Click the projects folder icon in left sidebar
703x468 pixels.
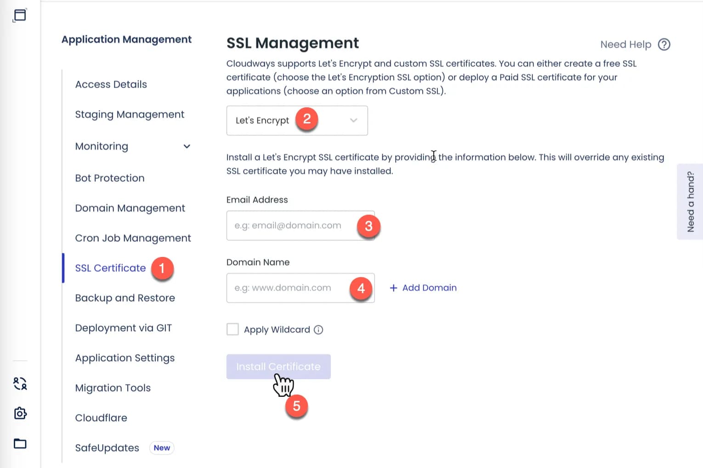[x=19, y=444]
